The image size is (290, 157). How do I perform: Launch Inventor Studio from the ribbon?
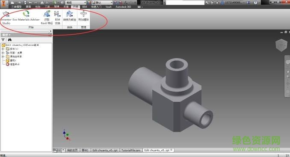click(6, 18)
